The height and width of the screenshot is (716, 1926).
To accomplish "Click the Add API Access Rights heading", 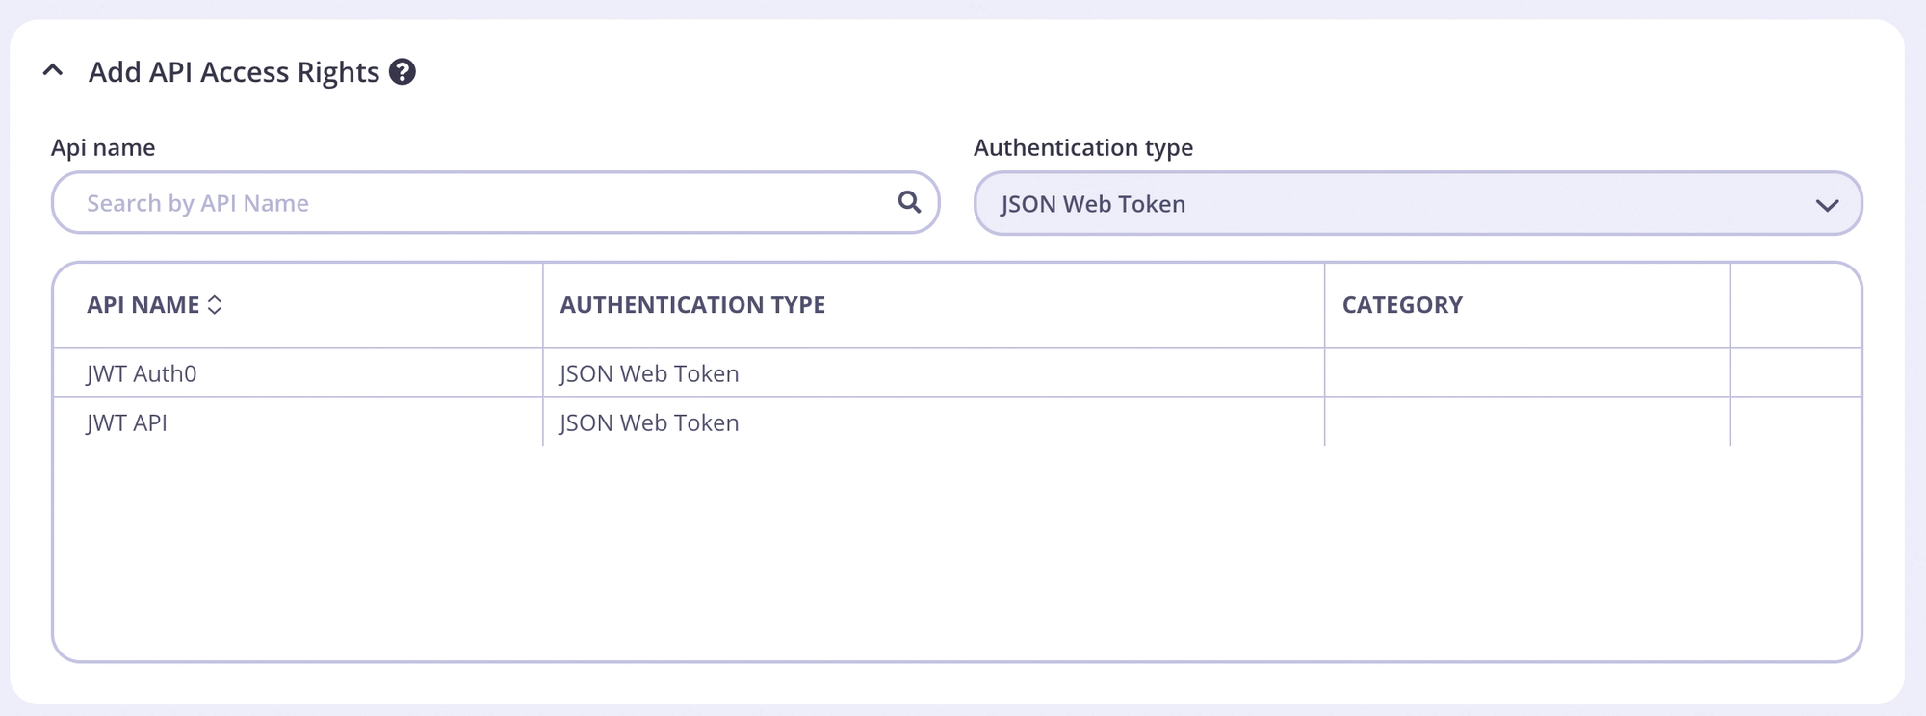I will (234, 72).
